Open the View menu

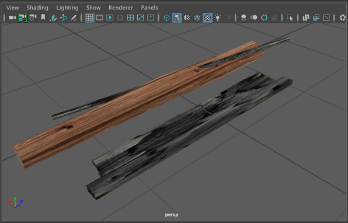[13, 8]
